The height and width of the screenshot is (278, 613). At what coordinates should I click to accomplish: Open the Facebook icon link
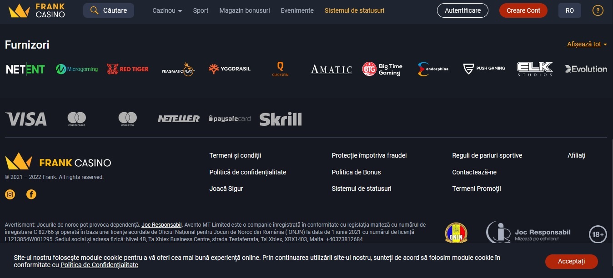coord(31,194)
